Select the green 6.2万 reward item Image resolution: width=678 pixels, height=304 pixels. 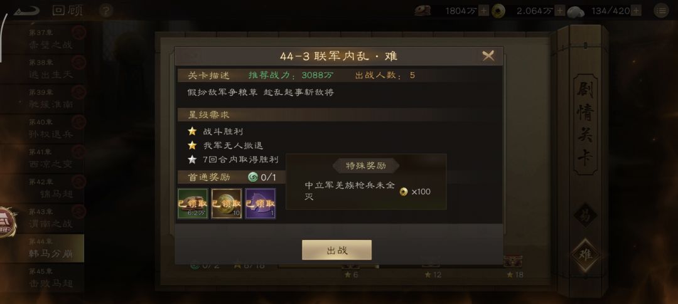(x=193, y=203)
